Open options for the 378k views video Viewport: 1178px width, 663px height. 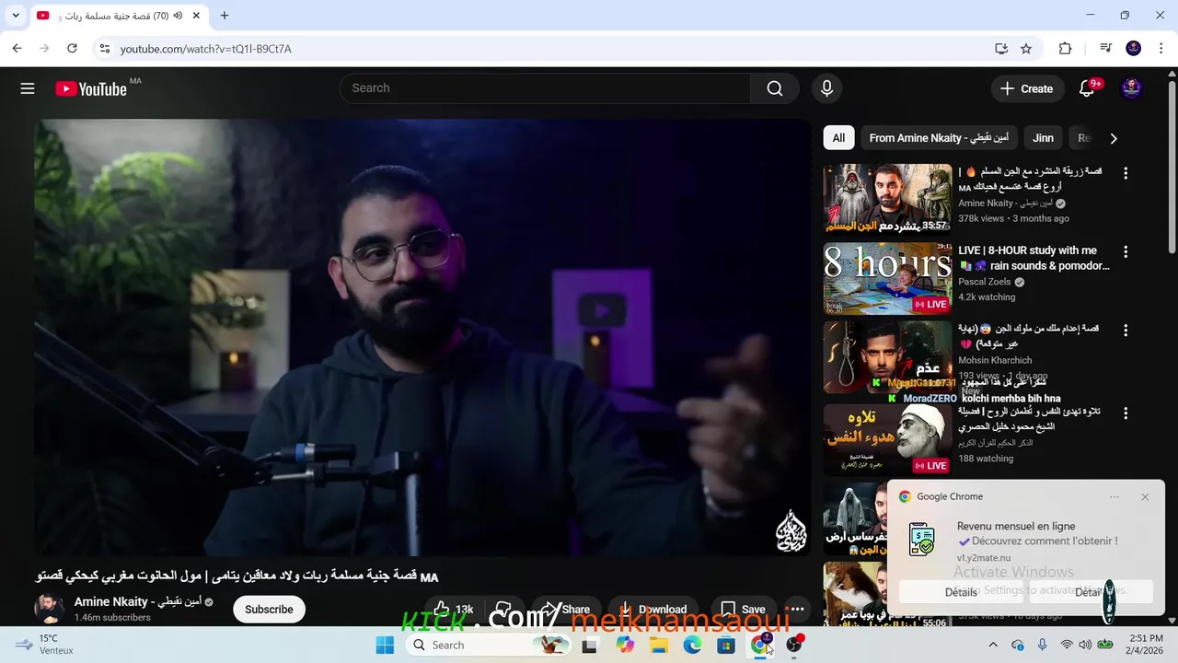point(1125,173)
